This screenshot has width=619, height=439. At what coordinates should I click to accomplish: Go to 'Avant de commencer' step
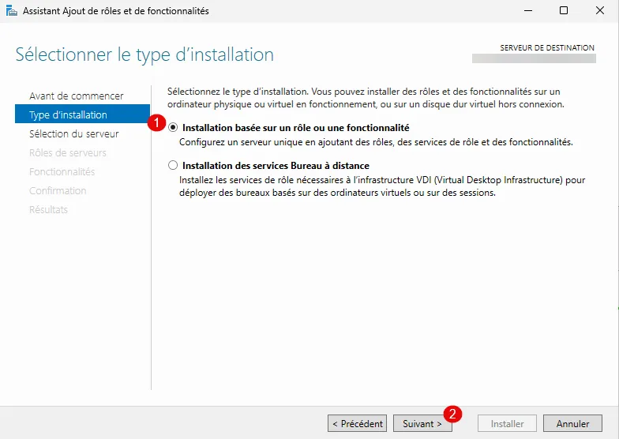click(x=76, y=96)
